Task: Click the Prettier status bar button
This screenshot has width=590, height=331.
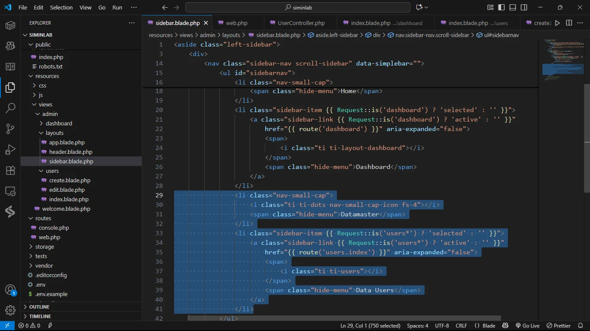Action: point(559,326)
